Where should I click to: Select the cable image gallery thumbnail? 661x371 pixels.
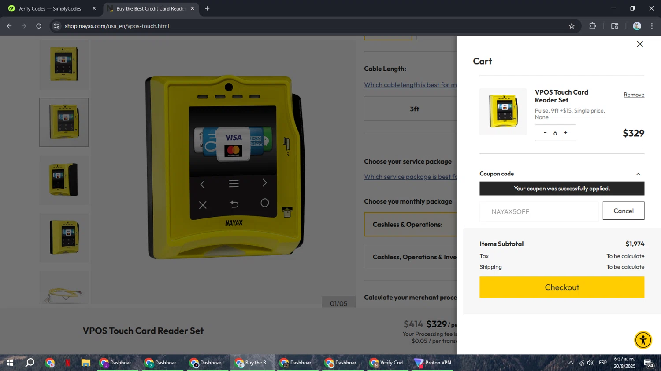tap(64, 287)
